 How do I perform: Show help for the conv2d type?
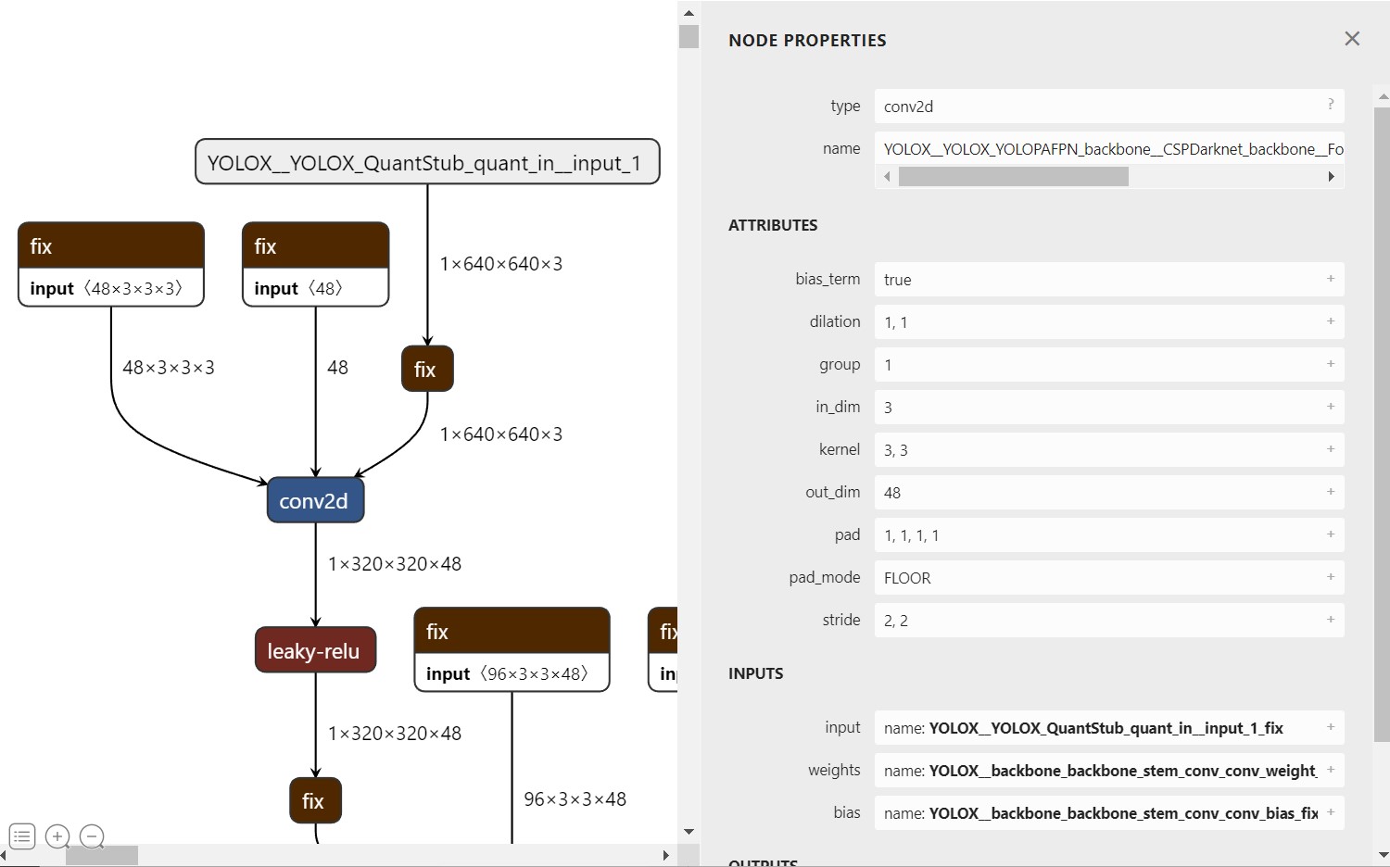tap(1331, 105)
